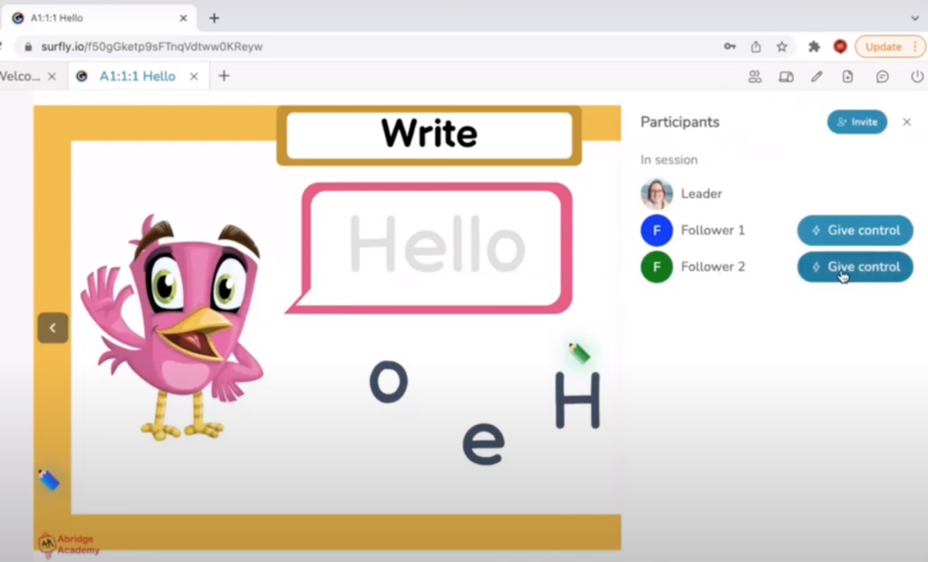Image resolution: width=928 pixels, height=562 pixels.
Task: Click the Leader profile avatar
Action: click(656, 194)
